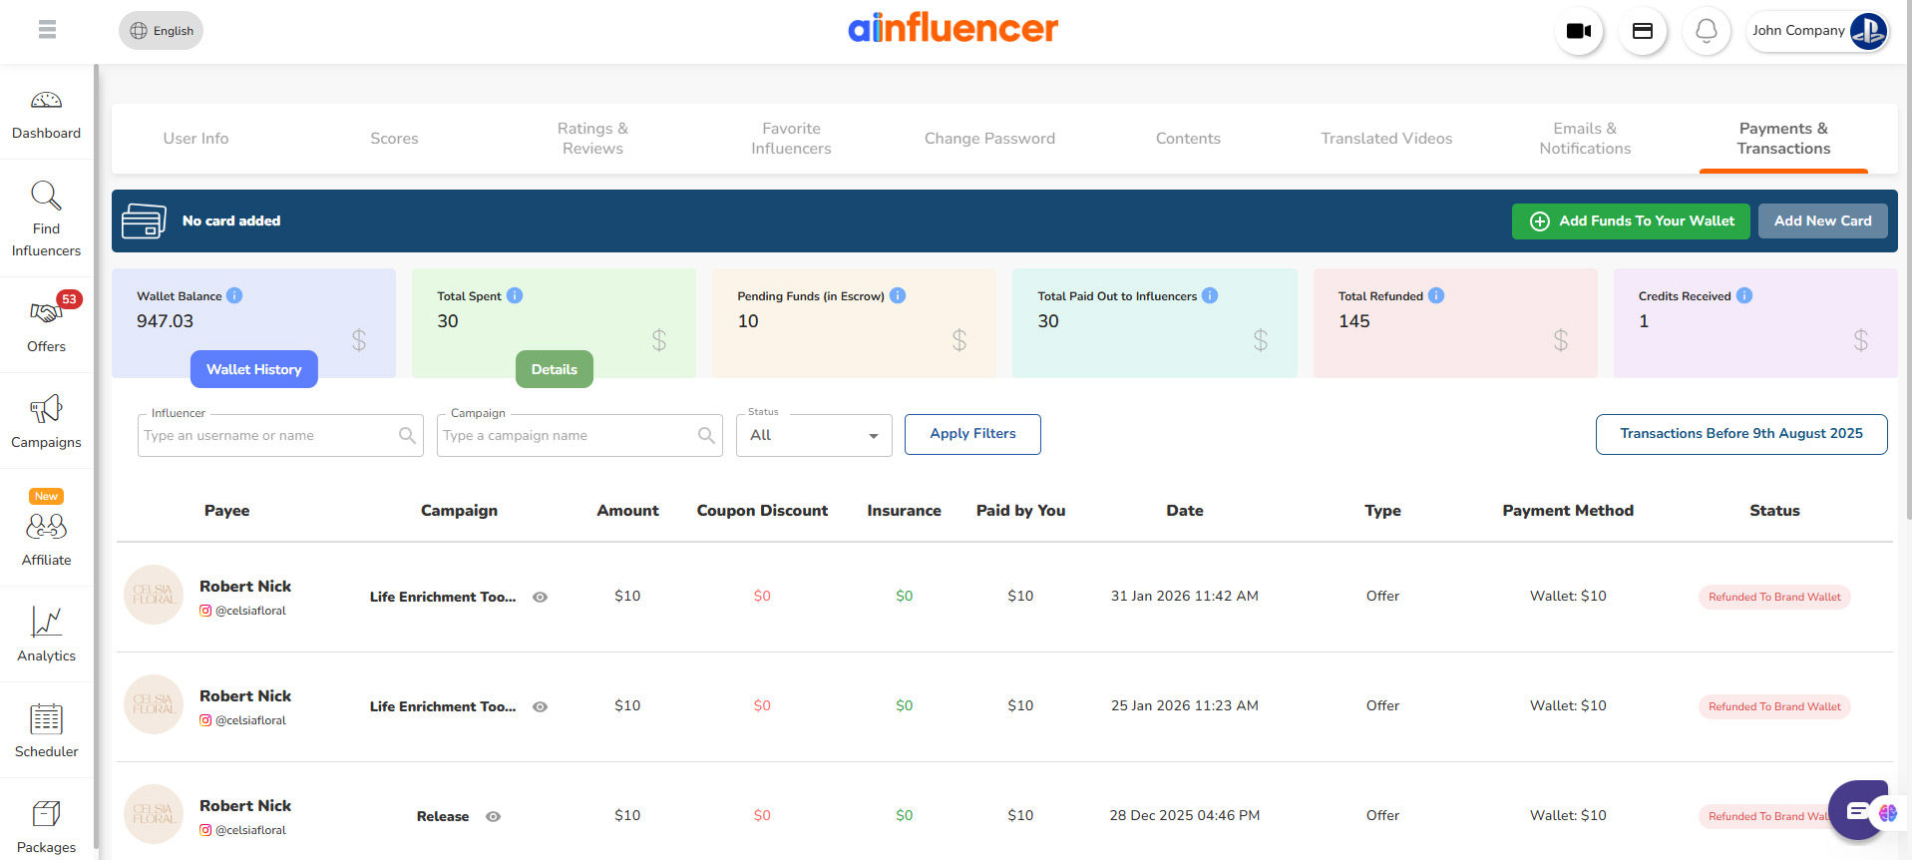Open the Packages box icon

46,814
